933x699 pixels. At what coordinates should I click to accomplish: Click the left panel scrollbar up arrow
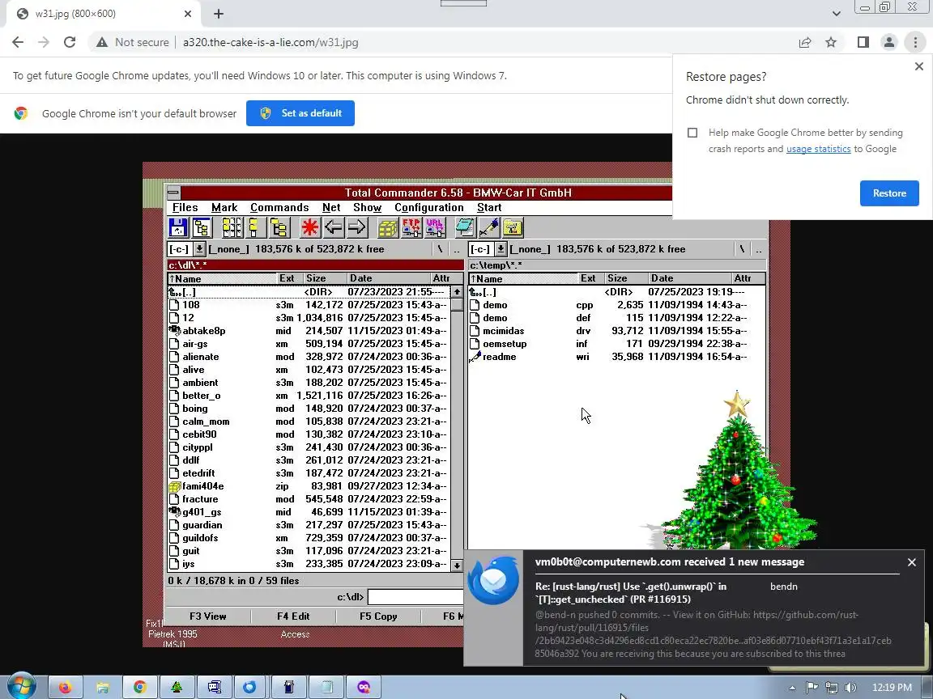[x=457, y=292]
